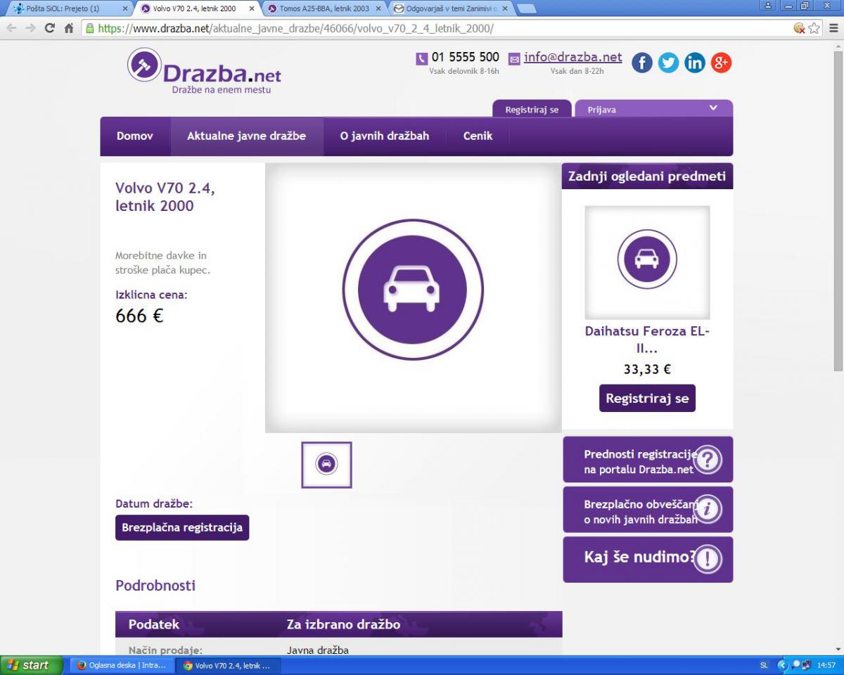This screenshot has height=675, width=844.
Task: Open Aktualne javne dražbe menu item
Action: [x=246, y=136]
